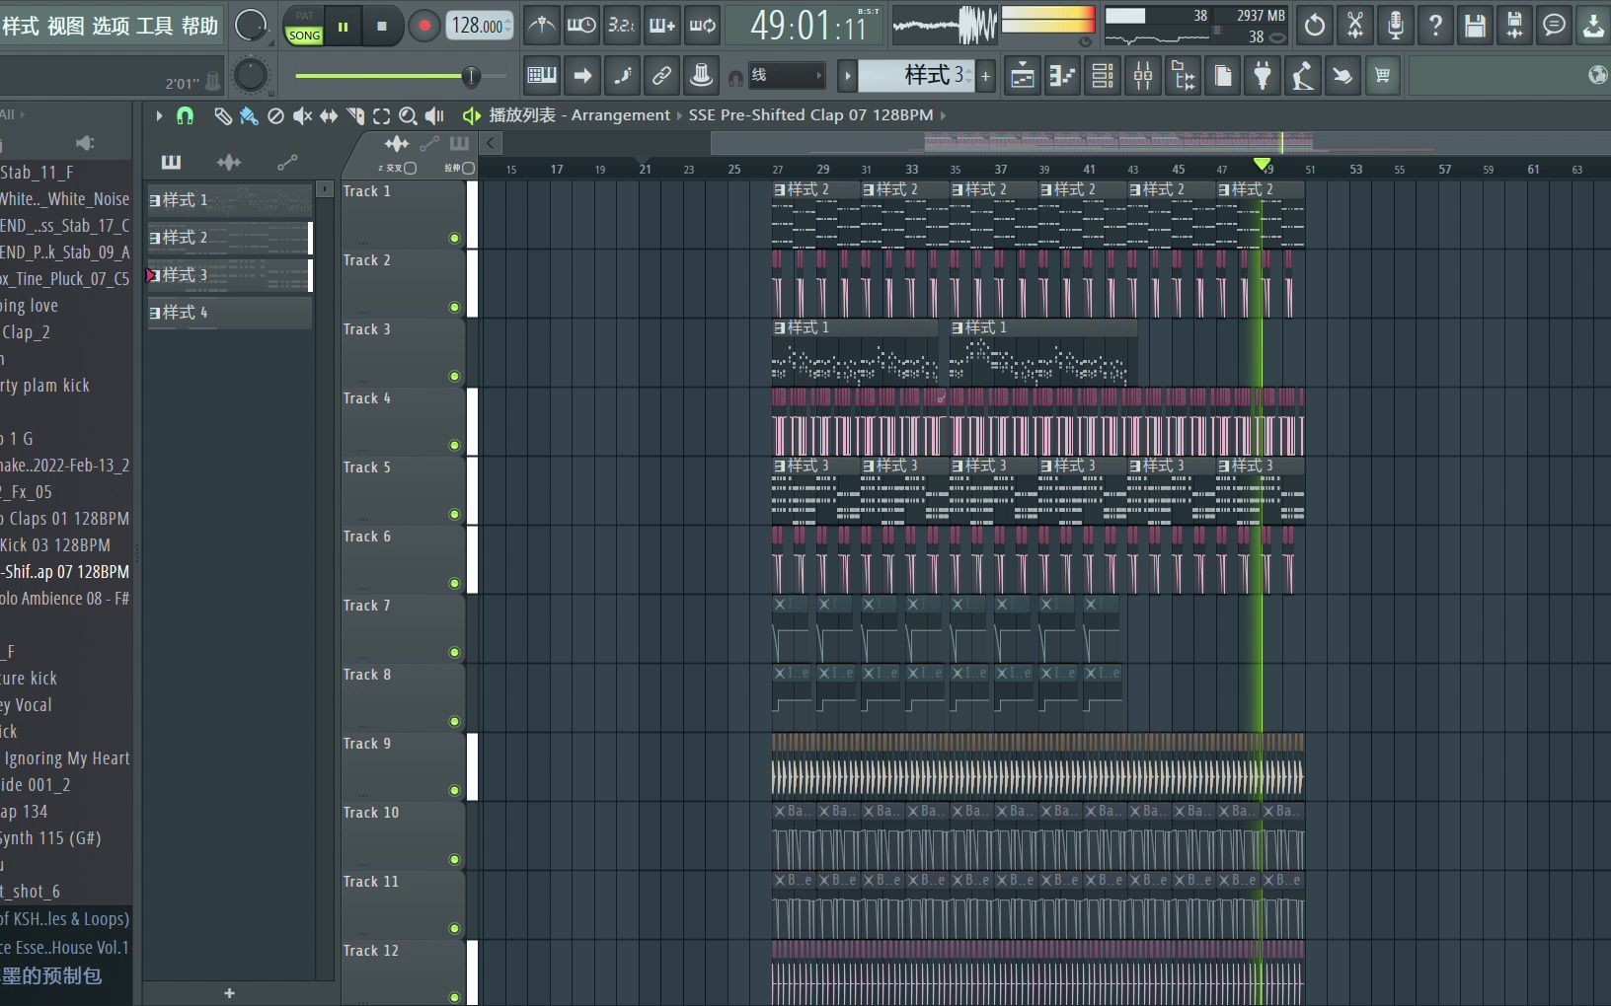This screenshot has width=1611, height=1006.
Task: Select the playlist mute tool
Action: (302, 116)
